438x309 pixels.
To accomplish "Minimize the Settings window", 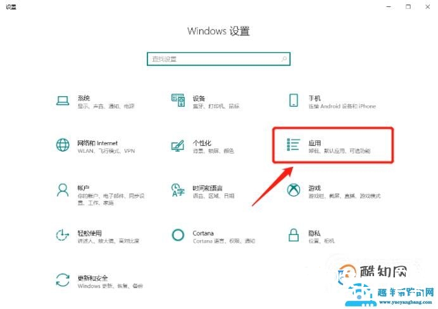I will pyautogui.click(x=389, y=6).
